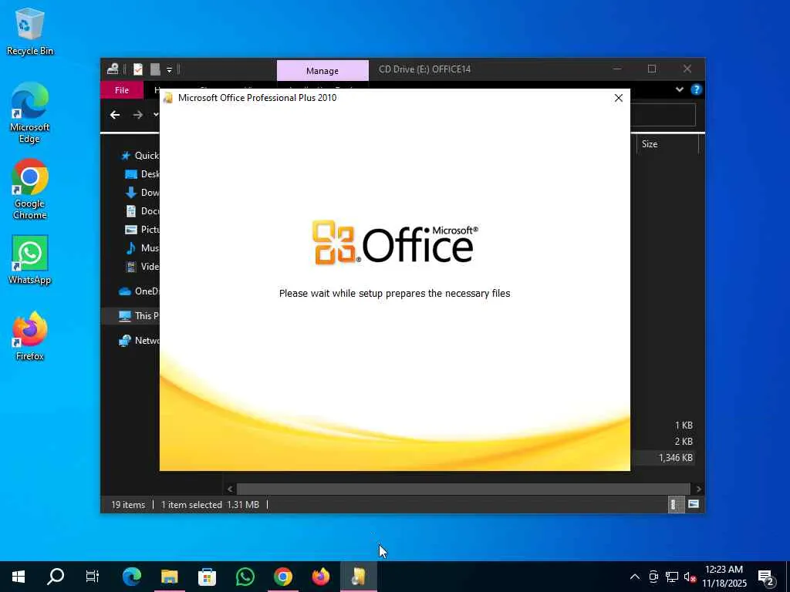Launch Edge from the taskbar

pos(131,577)
